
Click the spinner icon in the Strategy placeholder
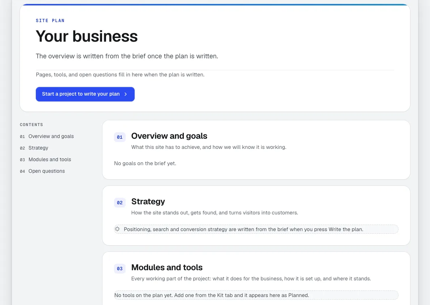(x=117, y=229)
